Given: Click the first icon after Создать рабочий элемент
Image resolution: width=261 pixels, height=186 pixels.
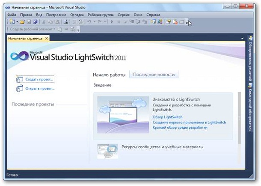Looking at the screenshot, I should [60, 29].
